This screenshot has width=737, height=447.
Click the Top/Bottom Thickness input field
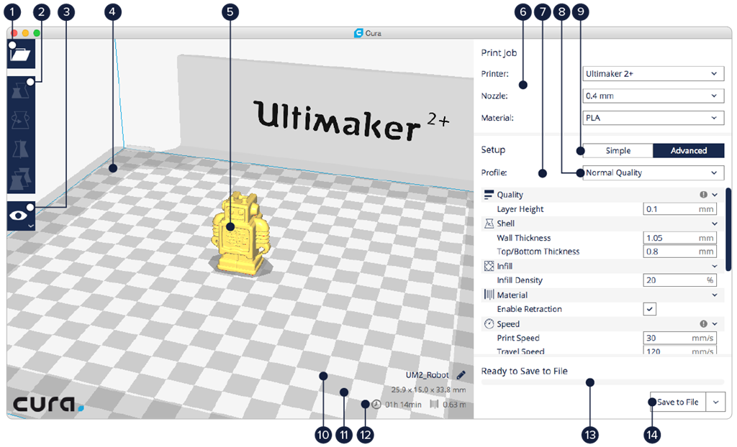(x=679, y=252)
